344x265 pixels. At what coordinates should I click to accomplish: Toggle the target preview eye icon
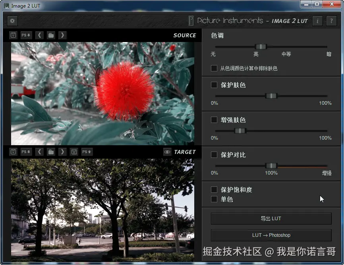167,152
